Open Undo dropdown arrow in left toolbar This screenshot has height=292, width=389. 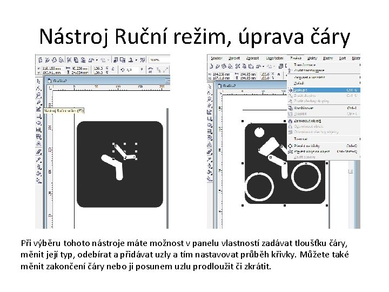pyautogui.click(x=97, y=60)
